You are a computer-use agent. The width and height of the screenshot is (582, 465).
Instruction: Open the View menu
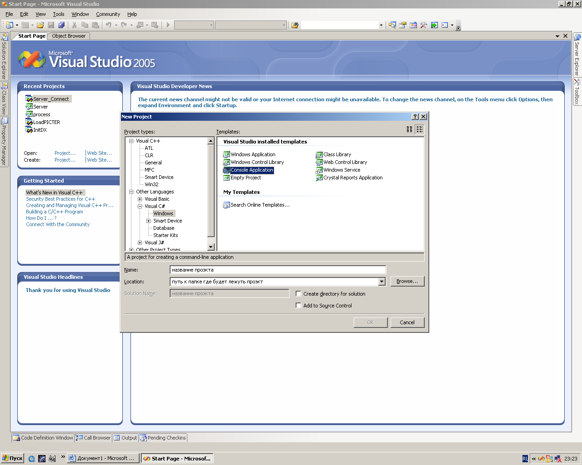[x=40, y=14]
